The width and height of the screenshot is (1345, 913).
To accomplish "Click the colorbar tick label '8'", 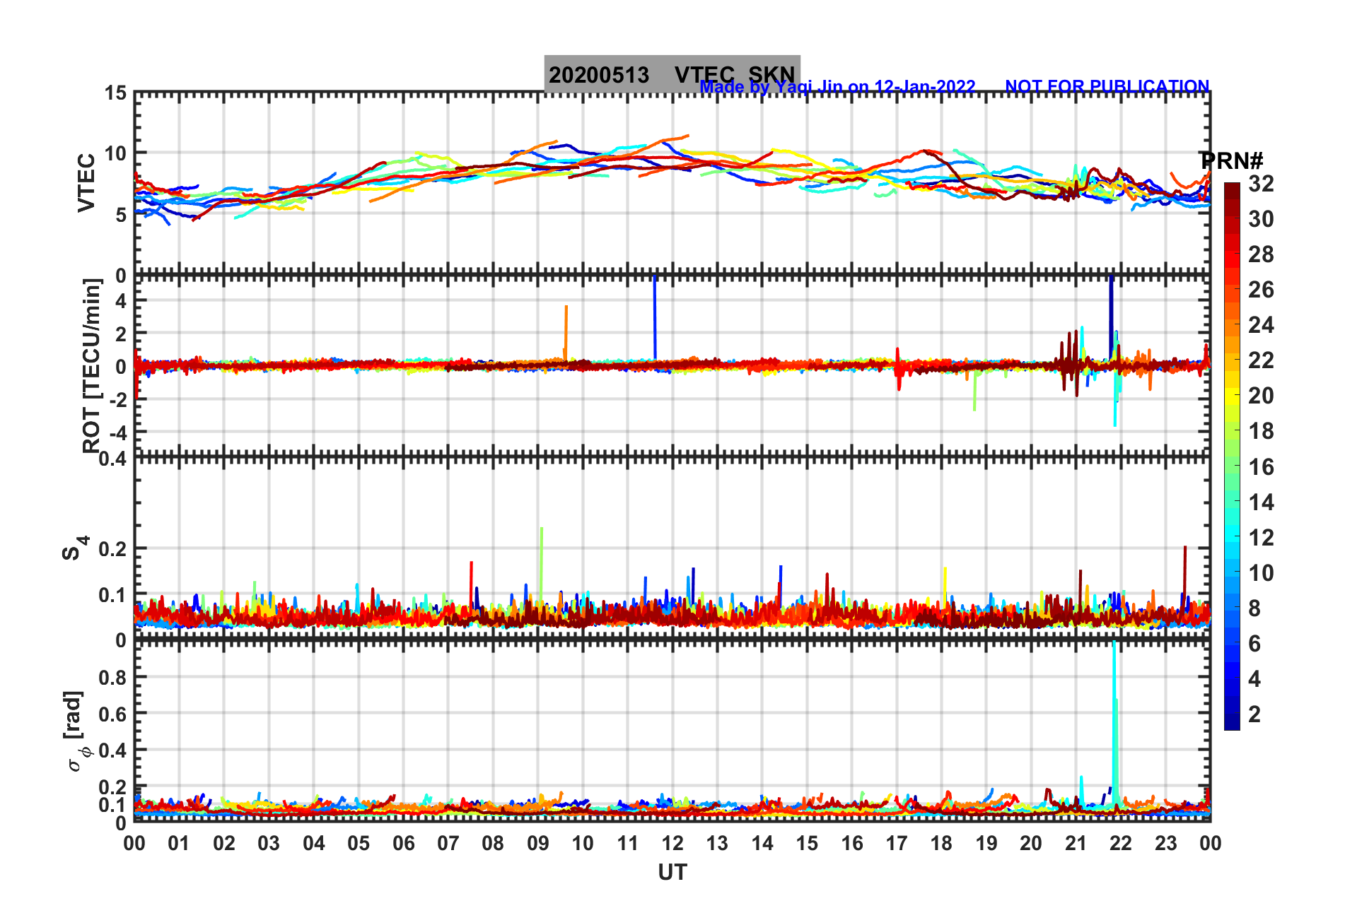I will coord(1254,608).
